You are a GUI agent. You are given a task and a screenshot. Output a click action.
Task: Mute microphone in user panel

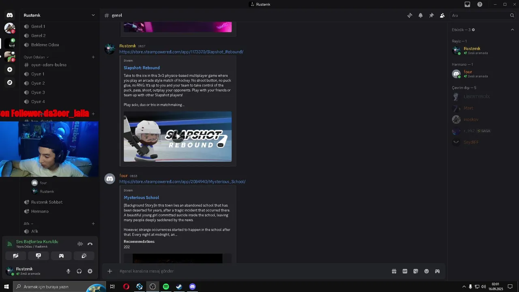[x=68, y=271]
